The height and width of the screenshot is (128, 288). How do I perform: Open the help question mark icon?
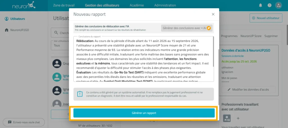(269, 6)
